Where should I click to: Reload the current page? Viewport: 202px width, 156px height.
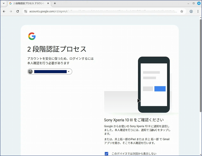point(18,11)
